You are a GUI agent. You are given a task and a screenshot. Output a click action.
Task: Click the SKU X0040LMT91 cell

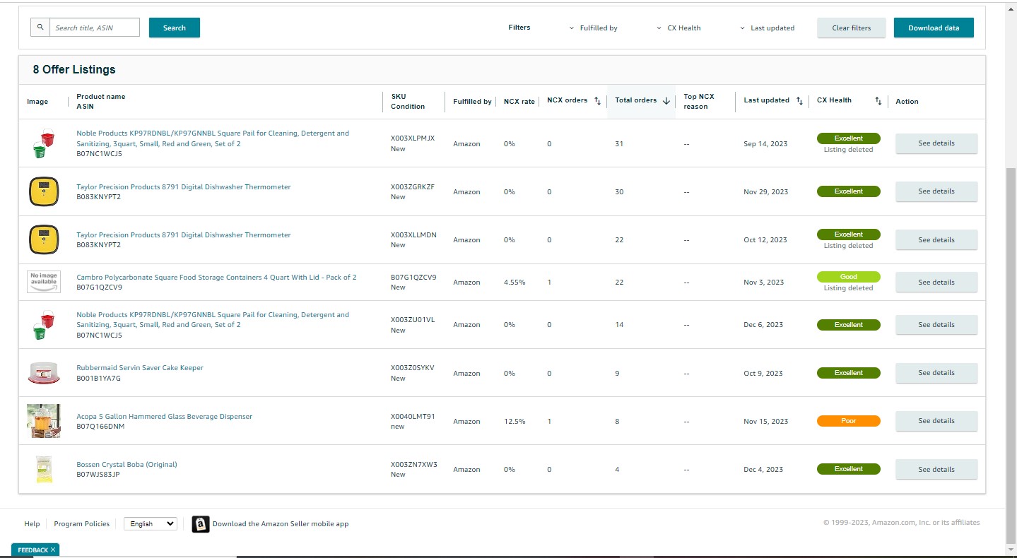tap(413, 417)
